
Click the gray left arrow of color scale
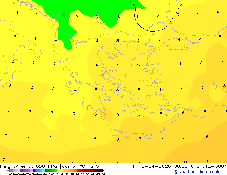(x=8, y=171)
